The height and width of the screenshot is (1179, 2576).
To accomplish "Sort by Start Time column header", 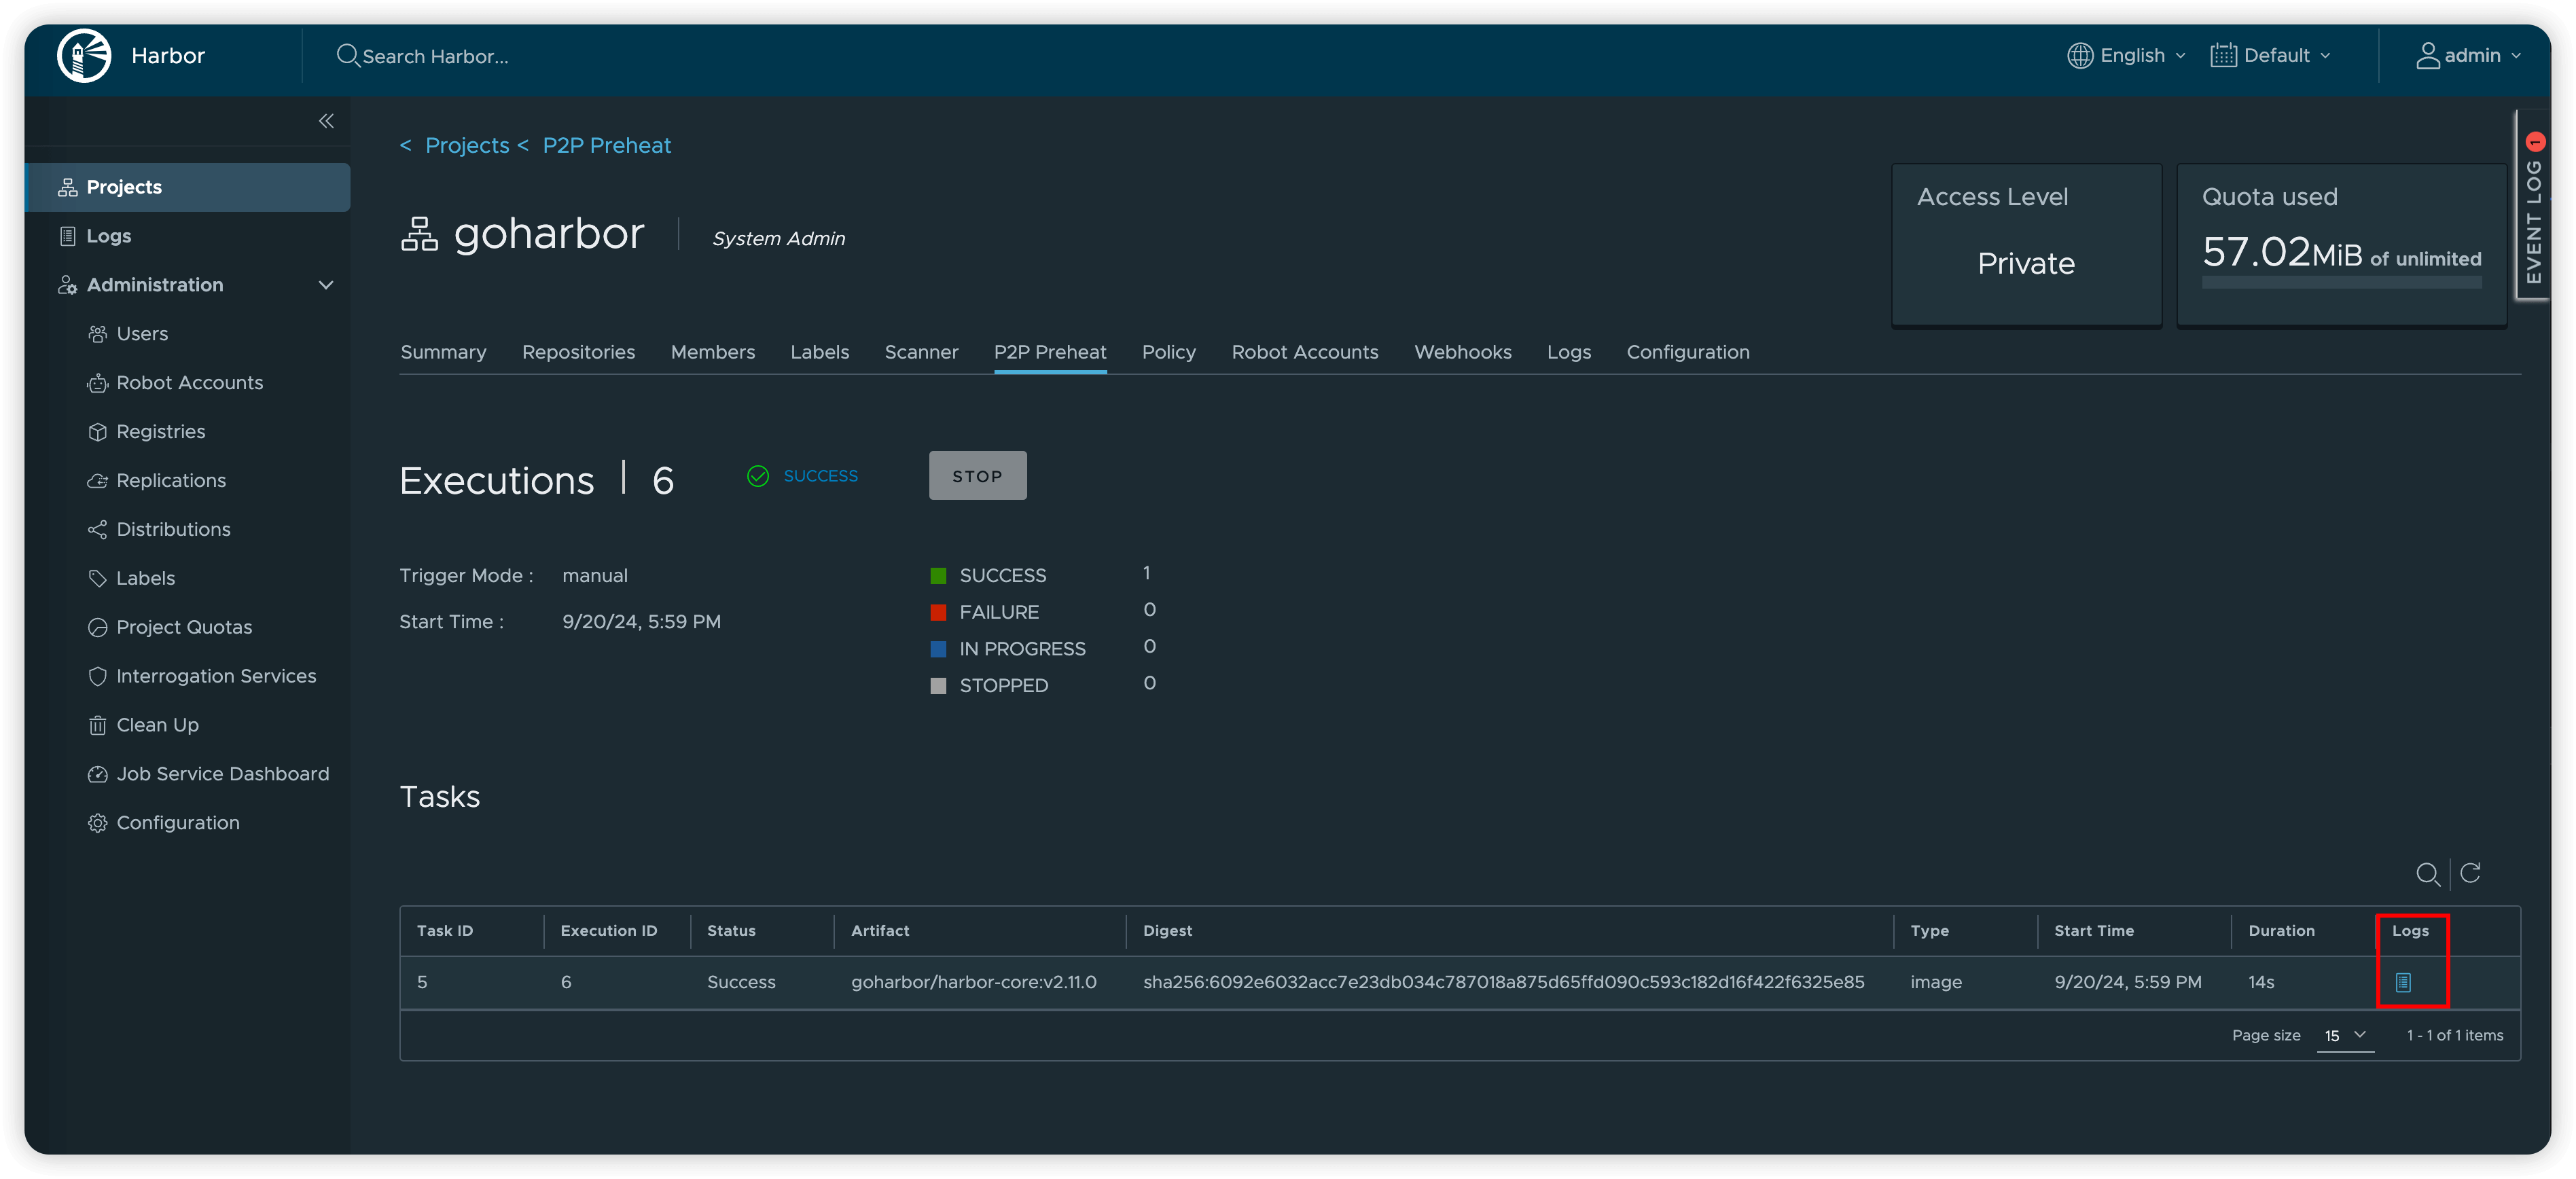I will coord(2094,931).
